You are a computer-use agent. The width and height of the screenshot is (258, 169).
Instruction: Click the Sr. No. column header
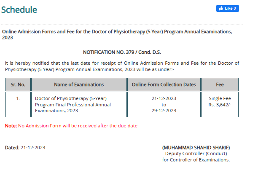point(18,84)
